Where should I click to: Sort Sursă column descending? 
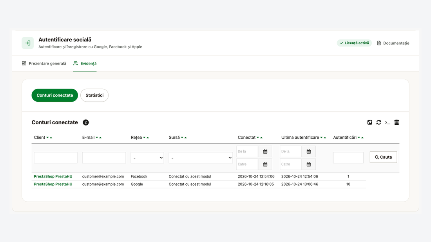[x=182, y=138]
